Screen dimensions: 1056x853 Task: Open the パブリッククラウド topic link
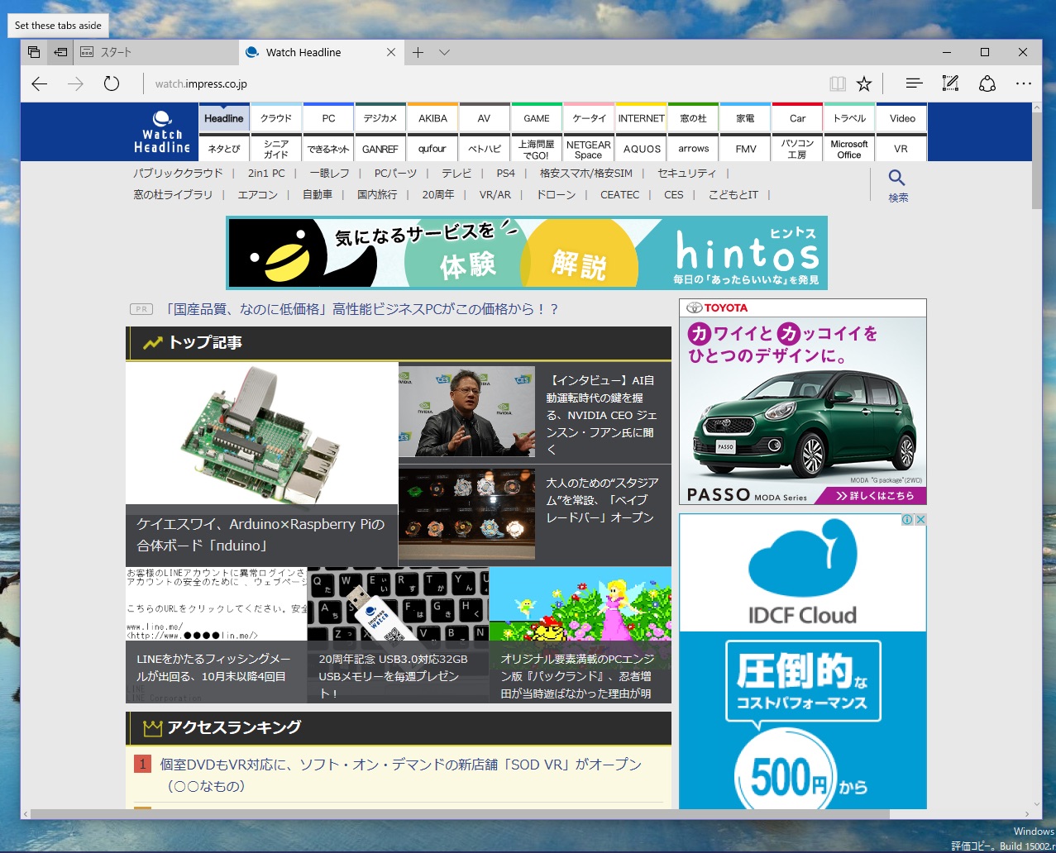[x=179, y=173]
